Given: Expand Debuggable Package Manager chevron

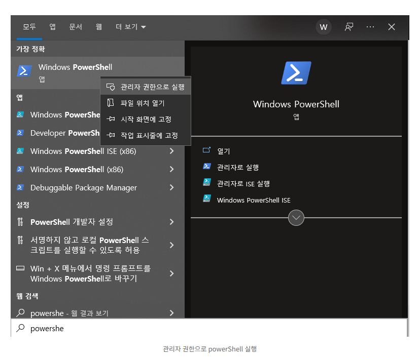Looking at the screenshot, I should 172,187.
